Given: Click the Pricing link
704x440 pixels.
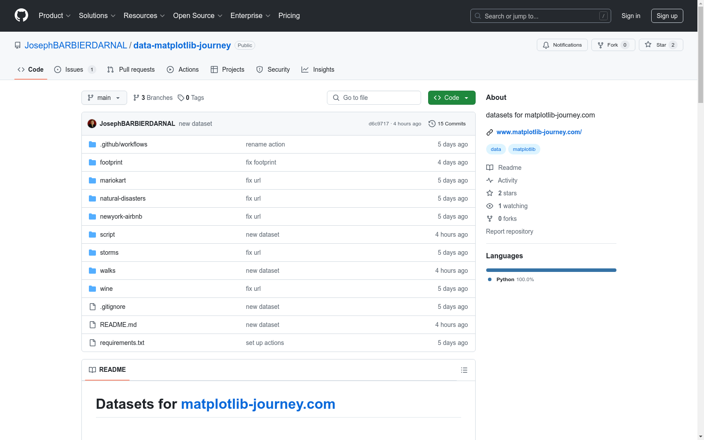Looking at the screenshot, I should [x=289, y=15].
